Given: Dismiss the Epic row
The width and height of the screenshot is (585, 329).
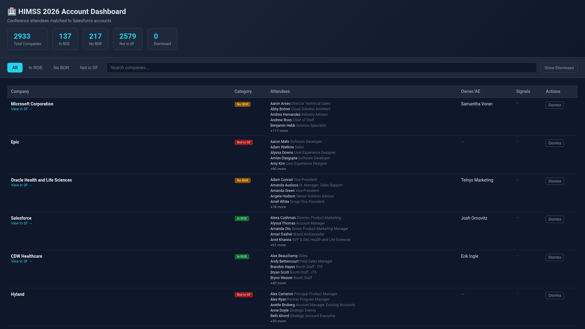Looking at the screenshot, I should click(x=555, y=143).
